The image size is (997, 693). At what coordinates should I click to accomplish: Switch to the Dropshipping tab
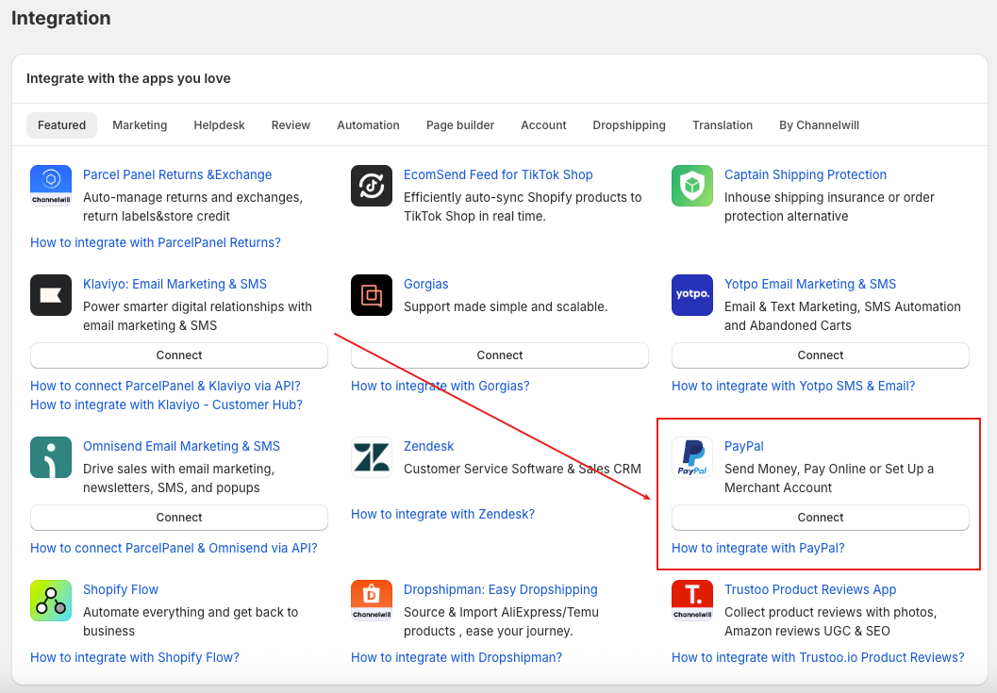629,125
